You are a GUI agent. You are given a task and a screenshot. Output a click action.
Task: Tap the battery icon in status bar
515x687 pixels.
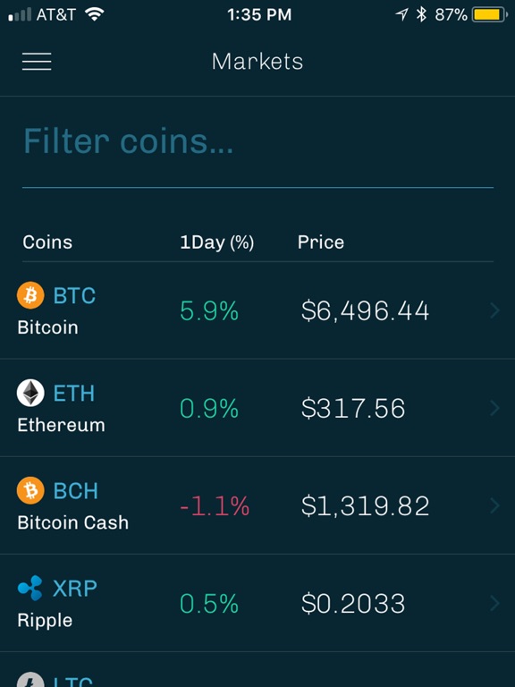(x=490, y=15)
